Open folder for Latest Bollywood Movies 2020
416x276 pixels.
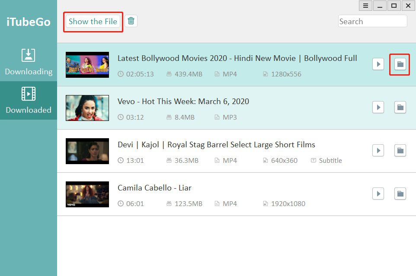[400, 64]
